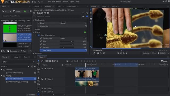Click the Redo arrow in the title bar
The image size is (170, 96).
(42, 2)
